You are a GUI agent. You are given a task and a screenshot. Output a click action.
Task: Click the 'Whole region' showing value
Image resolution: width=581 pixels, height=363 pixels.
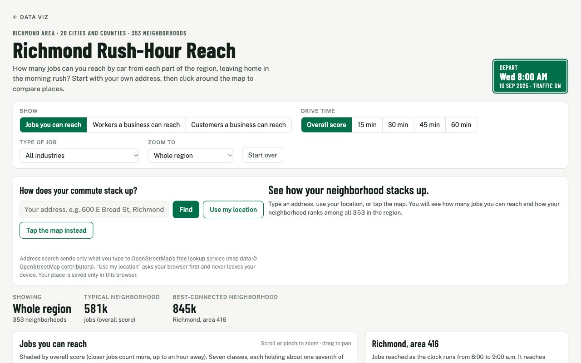click(x=42, y=309)
